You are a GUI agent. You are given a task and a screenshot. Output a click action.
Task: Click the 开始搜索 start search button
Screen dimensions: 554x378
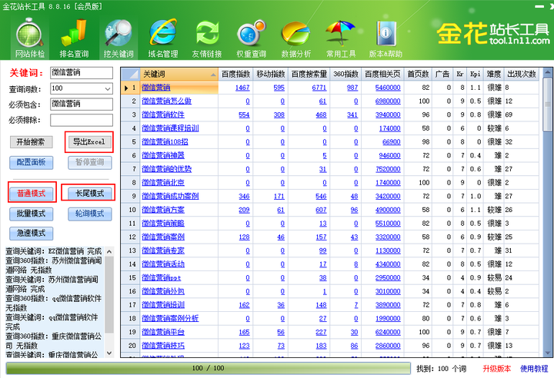(x=31, y=142)
